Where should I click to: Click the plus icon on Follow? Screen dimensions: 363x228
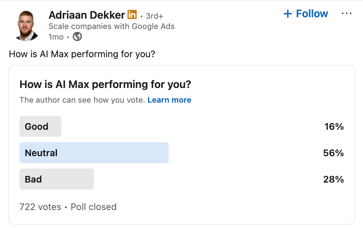coord(288,14)
